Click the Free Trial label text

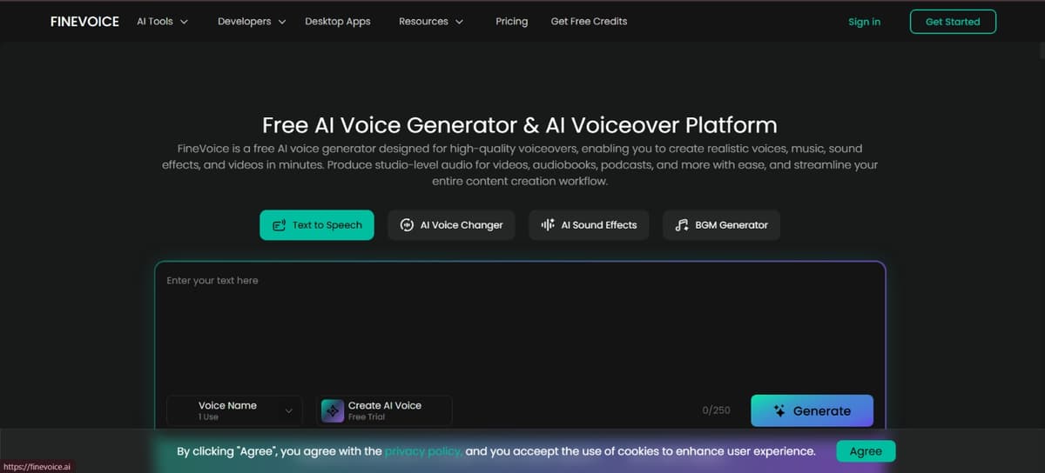click(x=367, y=417)
